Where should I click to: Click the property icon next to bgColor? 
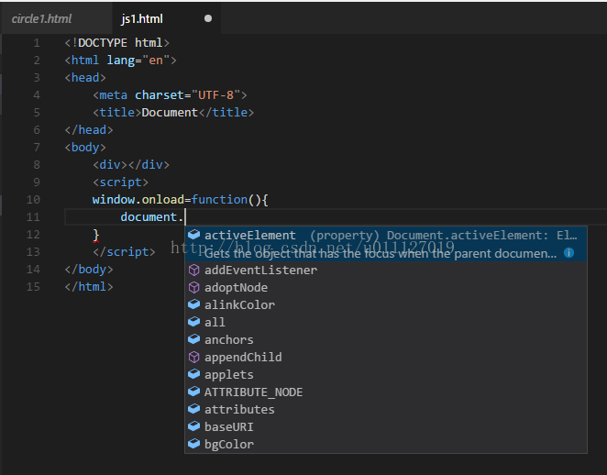[x=193, y=445]
